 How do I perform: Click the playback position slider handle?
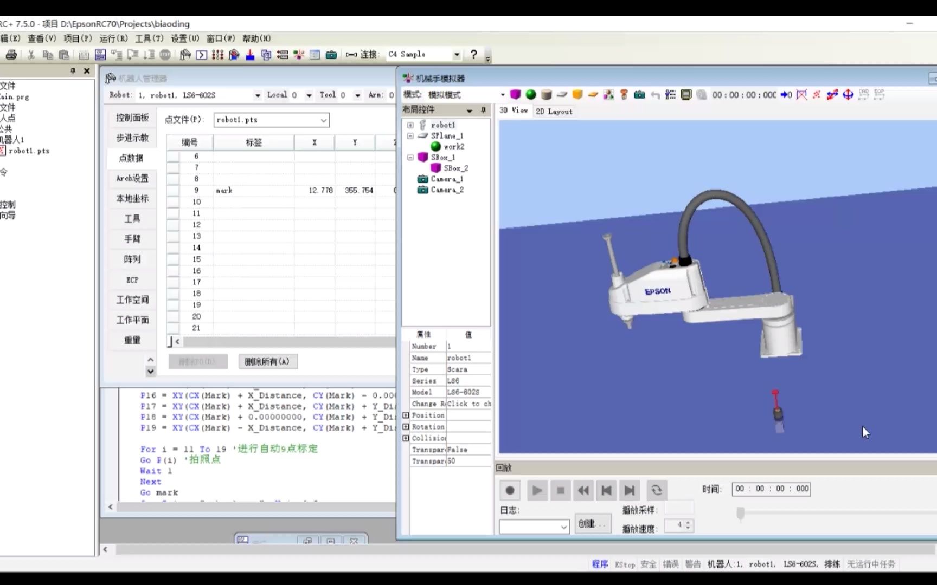click(x=740, y=513)
